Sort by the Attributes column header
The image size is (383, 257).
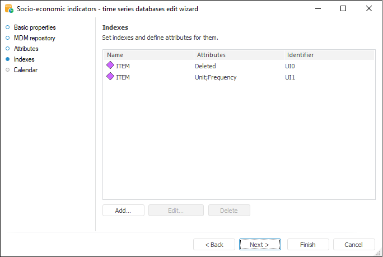239,55
